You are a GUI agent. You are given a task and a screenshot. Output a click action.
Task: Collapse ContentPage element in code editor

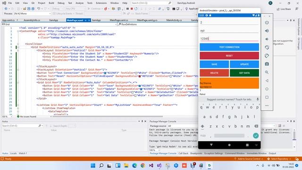18,31
